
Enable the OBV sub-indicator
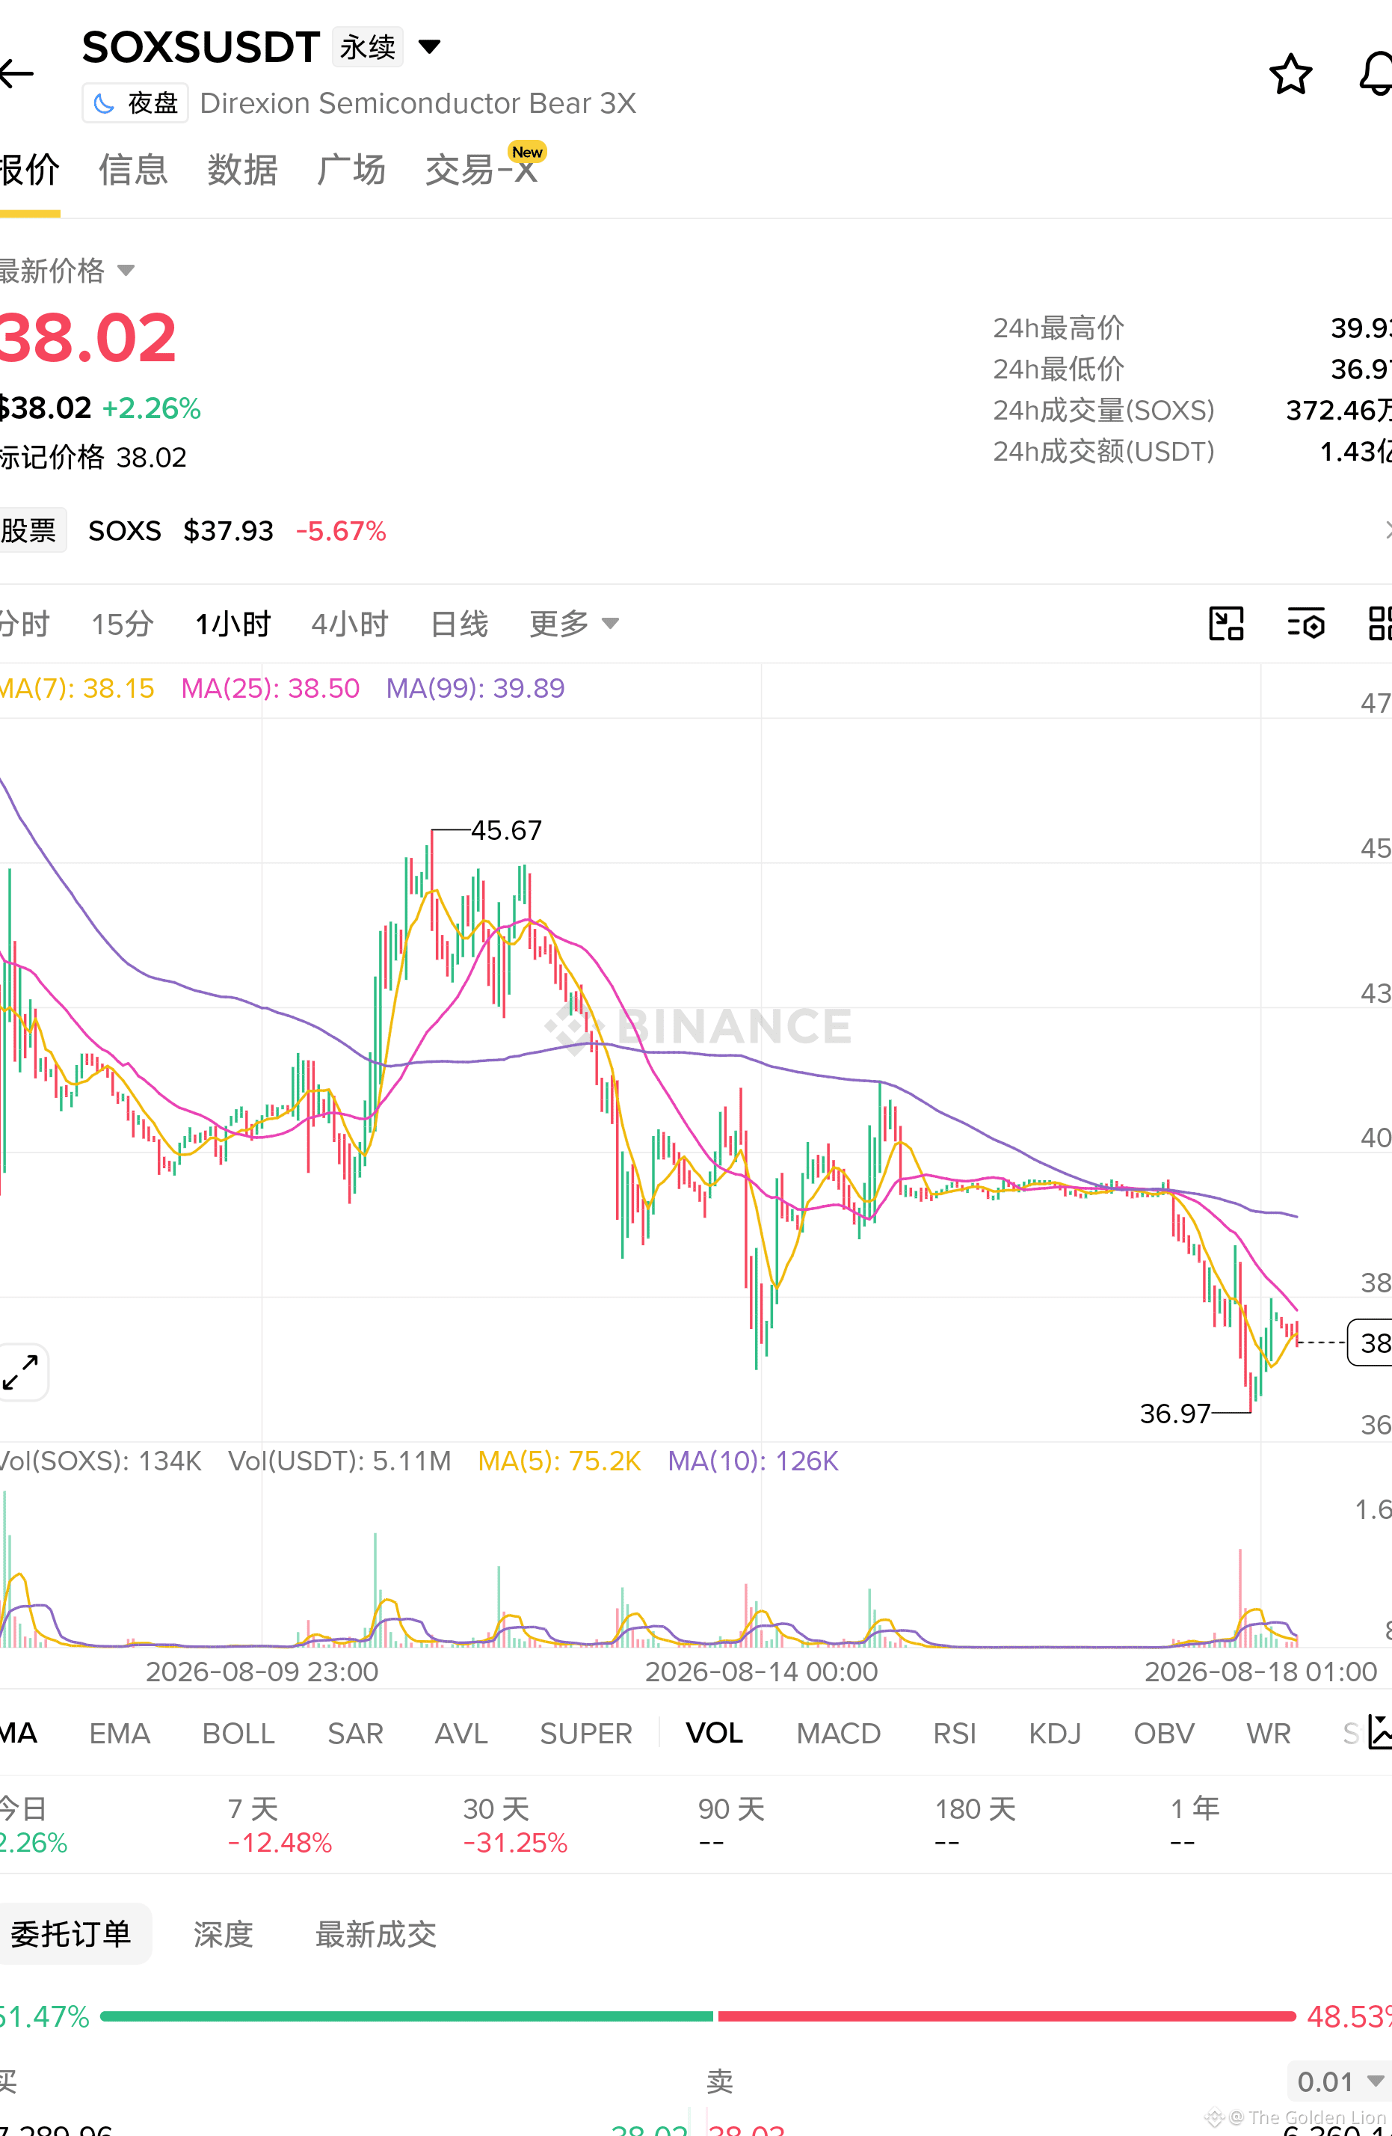click(1163, 1732)
